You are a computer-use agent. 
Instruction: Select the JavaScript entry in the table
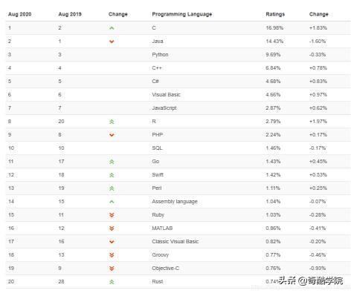(164, 108)
